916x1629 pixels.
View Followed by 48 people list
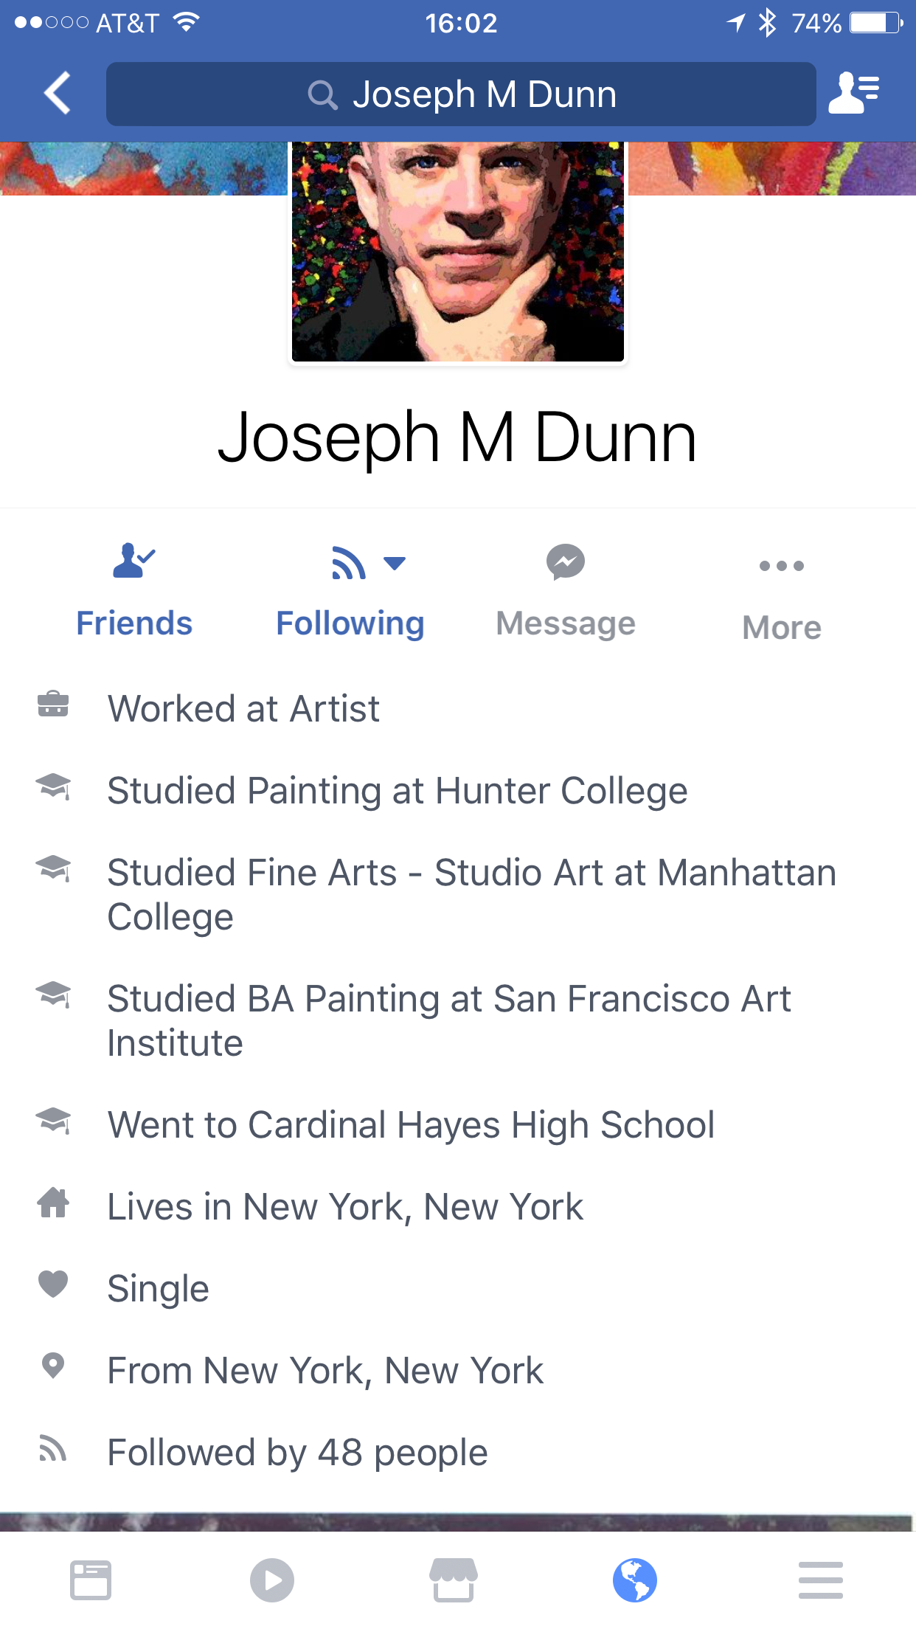297,1453
